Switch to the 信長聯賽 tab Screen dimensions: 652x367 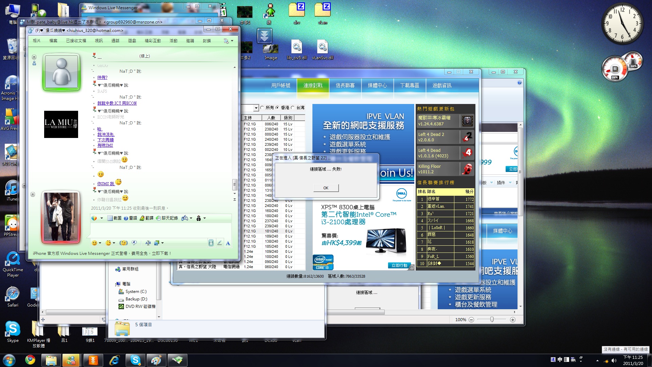[x=345, y=86]
